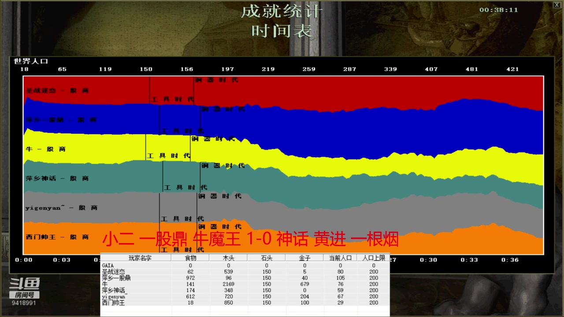The image size is (564, 317).
Task: Click food value 141 in 牛 row
Action: pos(190,284)
